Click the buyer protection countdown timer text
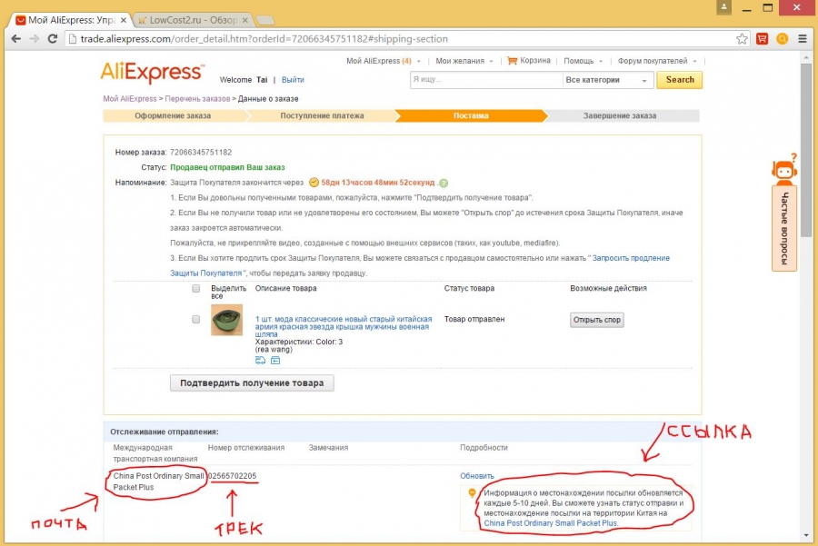Image resolution: width=818 pixels, height=546 pixels. pyautogui.click(x=378, y=183)
